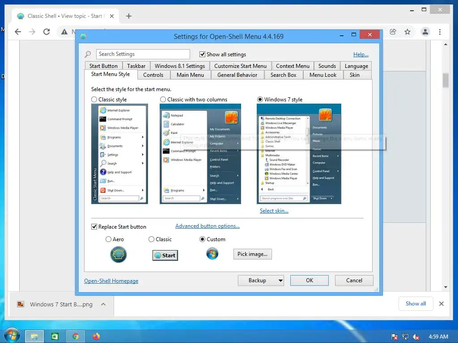Open the Search Box tab
The width and height of the screenshot is (458, 343).
click(x=283, y=75)
